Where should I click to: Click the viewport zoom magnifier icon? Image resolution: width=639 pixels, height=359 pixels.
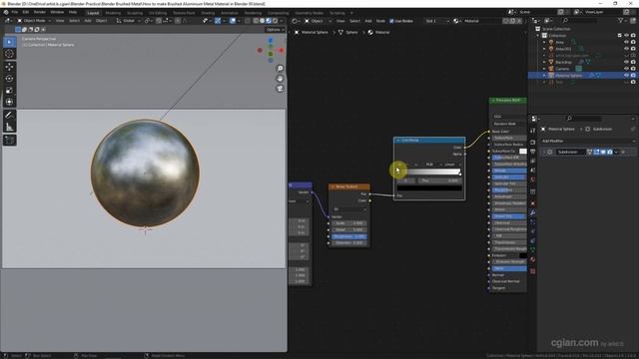[x=280, y=69]
